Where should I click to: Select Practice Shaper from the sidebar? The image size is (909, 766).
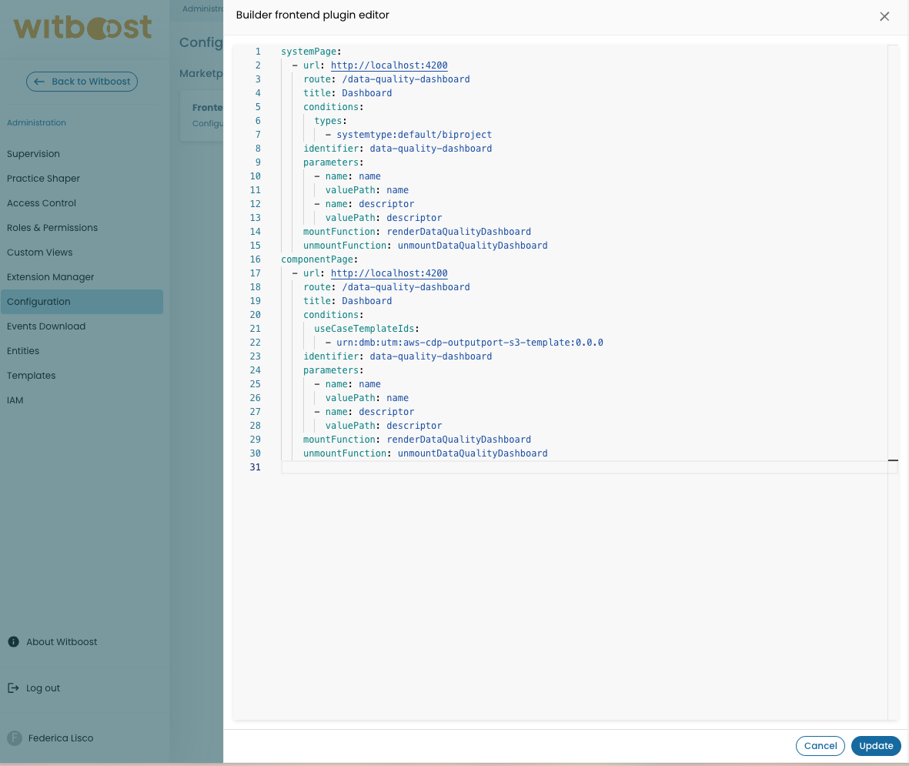[42, 178]
